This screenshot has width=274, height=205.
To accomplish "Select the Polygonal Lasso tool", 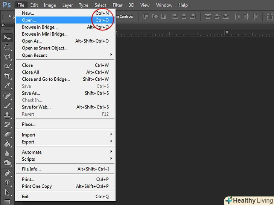I will pyautogui.click(x=7, y=57).
